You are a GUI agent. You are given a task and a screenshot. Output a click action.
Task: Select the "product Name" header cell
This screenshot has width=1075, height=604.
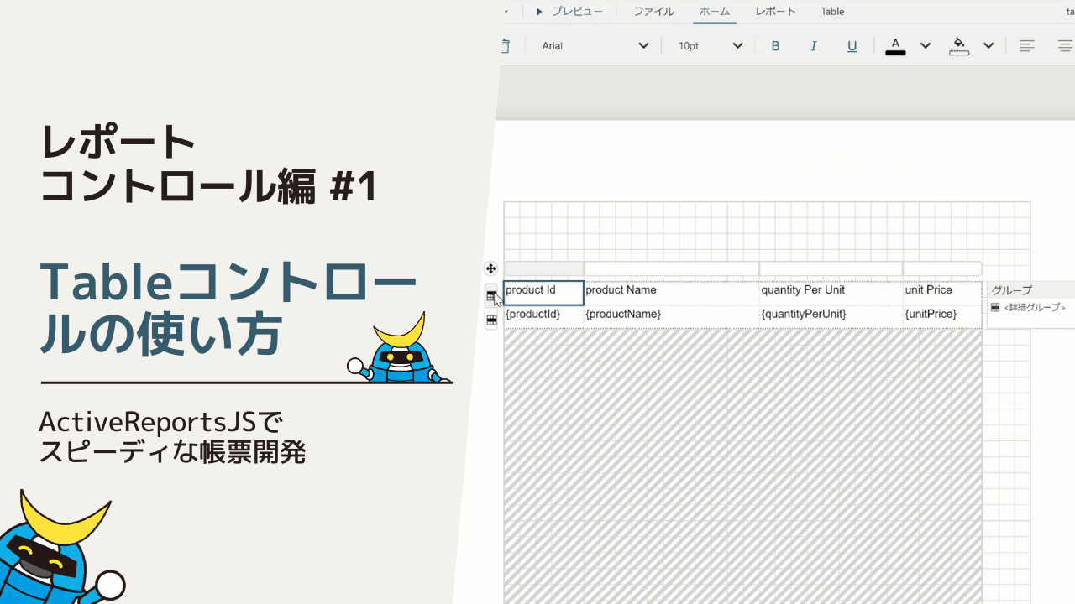pos(671,293)
